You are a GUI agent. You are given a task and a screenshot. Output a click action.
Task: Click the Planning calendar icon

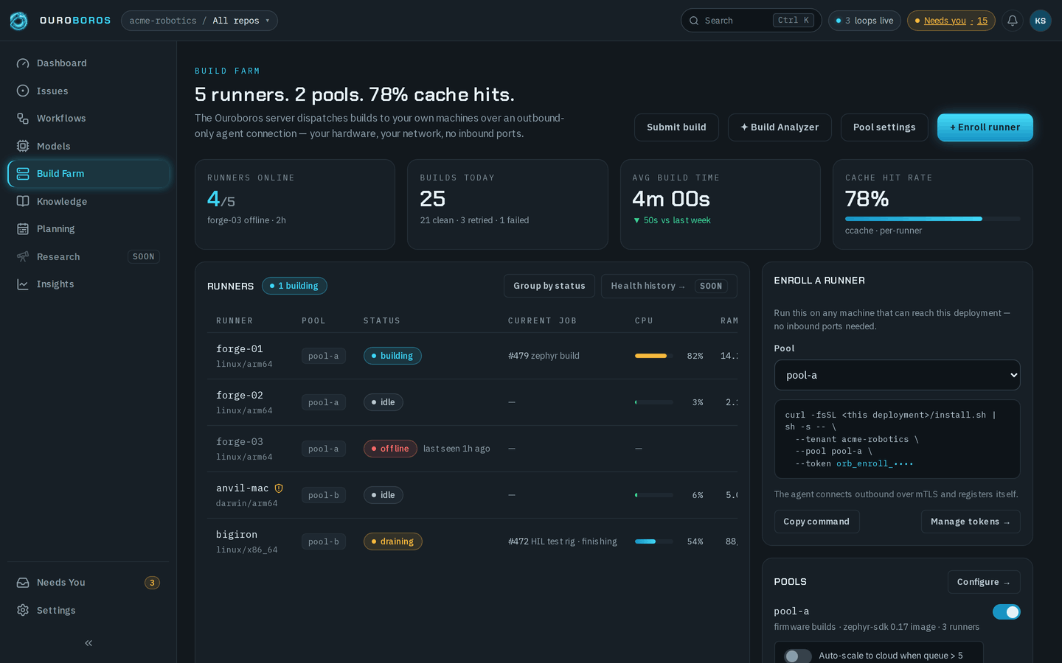click(x=23, y=229)
